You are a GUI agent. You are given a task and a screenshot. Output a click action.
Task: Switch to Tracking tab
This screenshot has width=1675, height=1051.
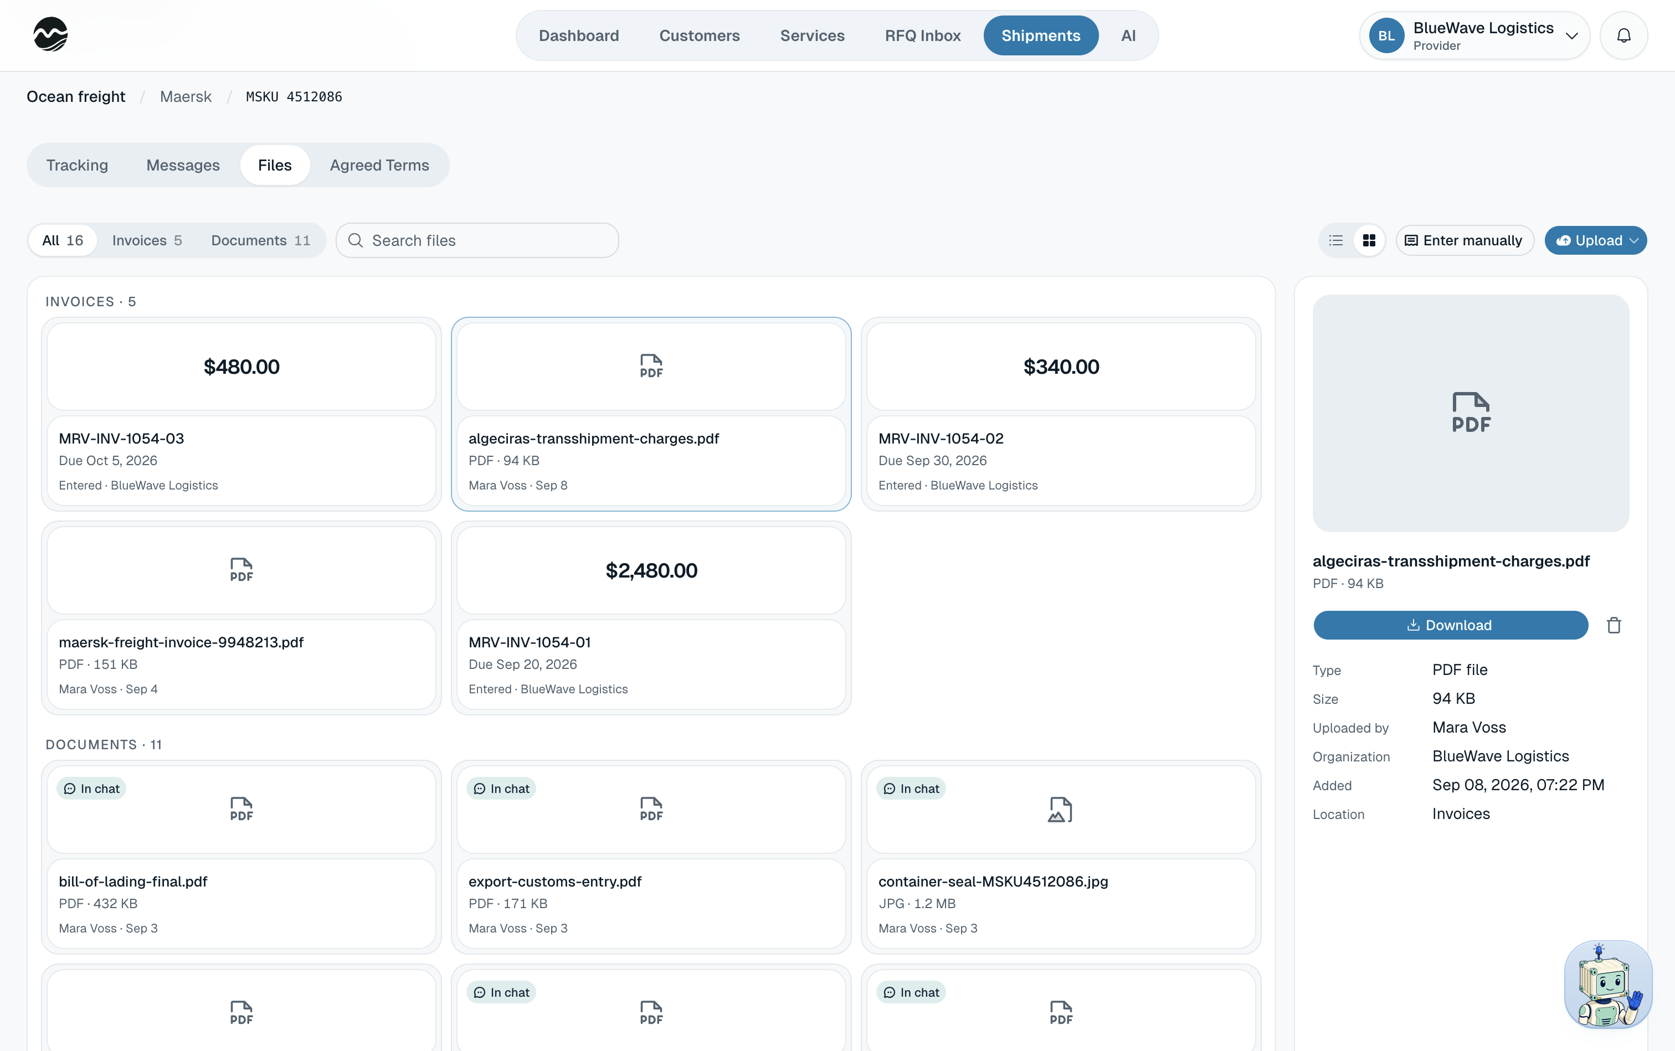(77, 166)
